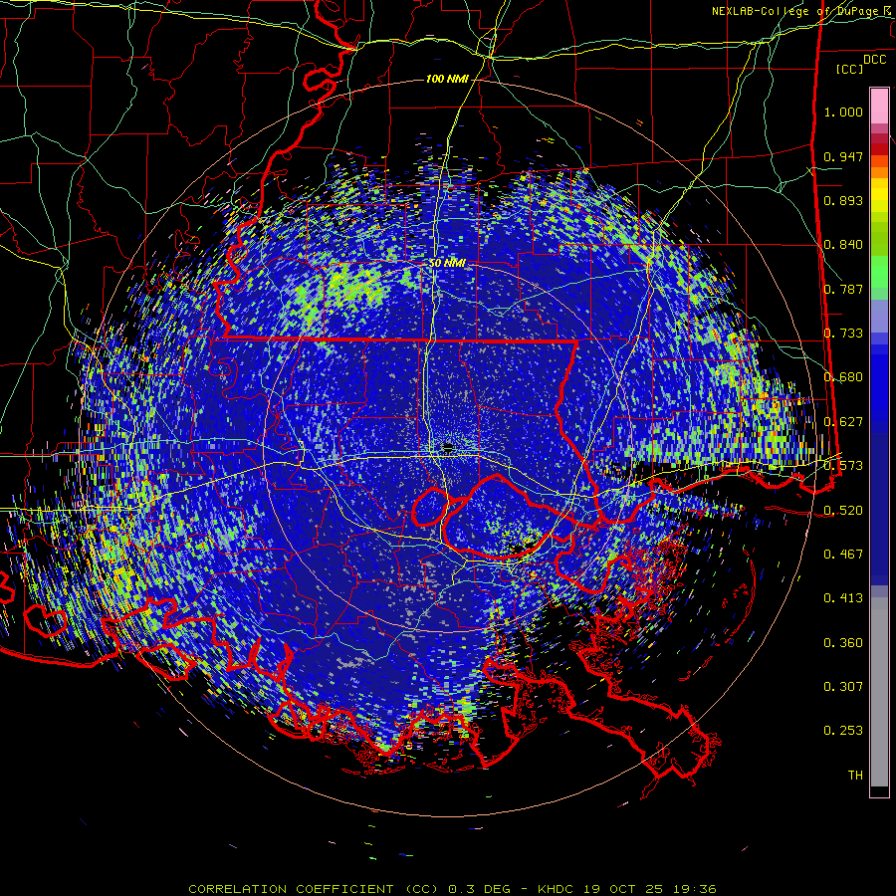The height and width of the screenshot is (896, 896).
Task: Click the 19:36 timestamp in caption
Action: 693,889
